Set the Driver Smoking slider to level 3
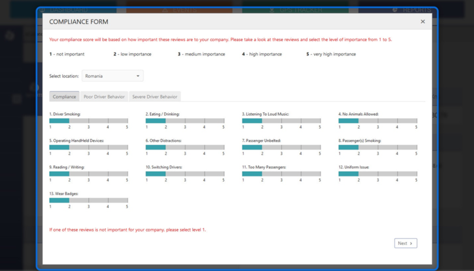This screenshot has width=474, height=271. (x=88, y=121)
